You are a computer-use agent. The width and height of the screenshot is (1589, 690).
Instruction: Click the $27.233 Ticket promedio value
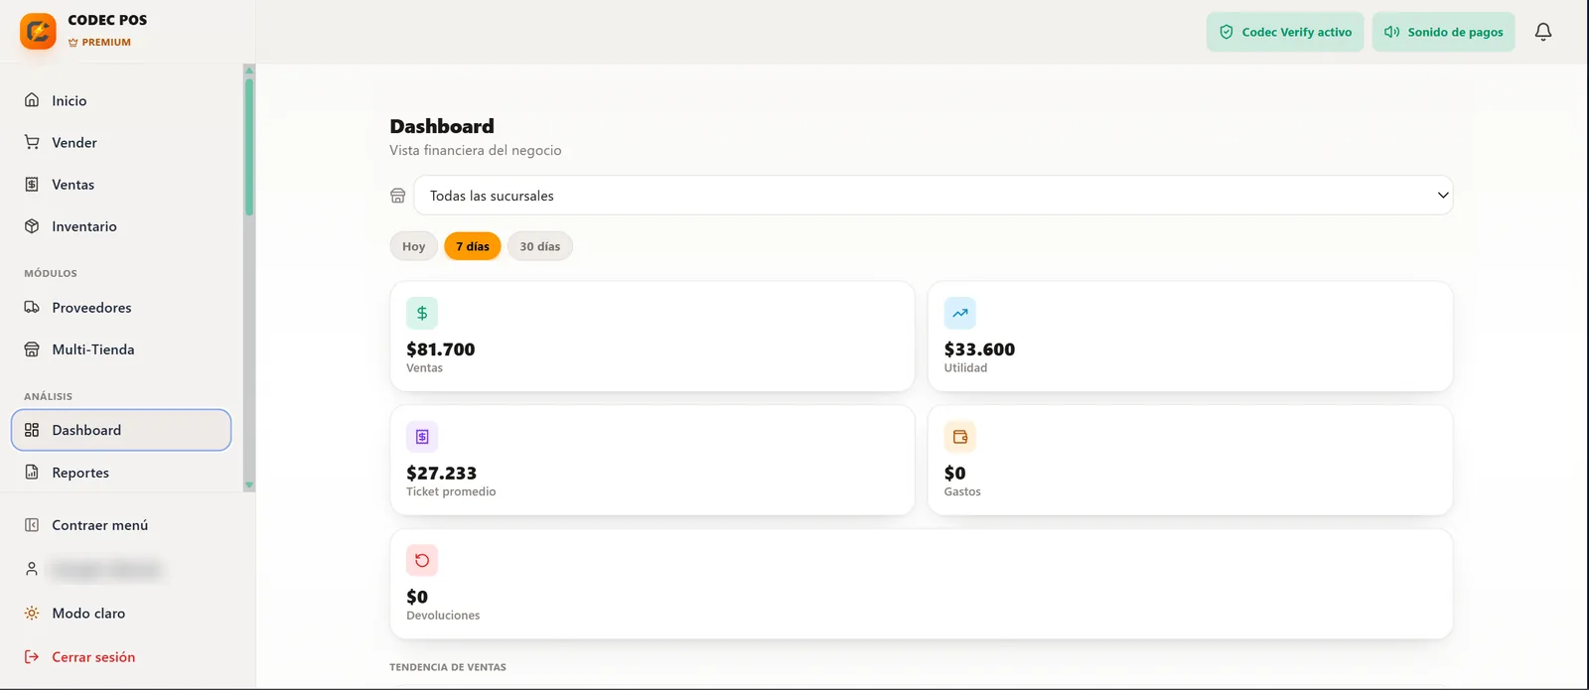click(x=442, y=474)
